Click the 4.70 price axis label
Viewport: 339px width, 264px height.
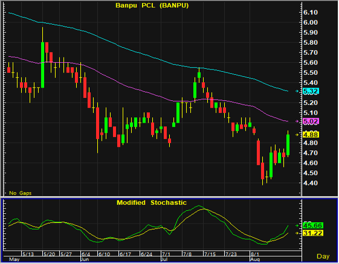click(x=311, y=153)
